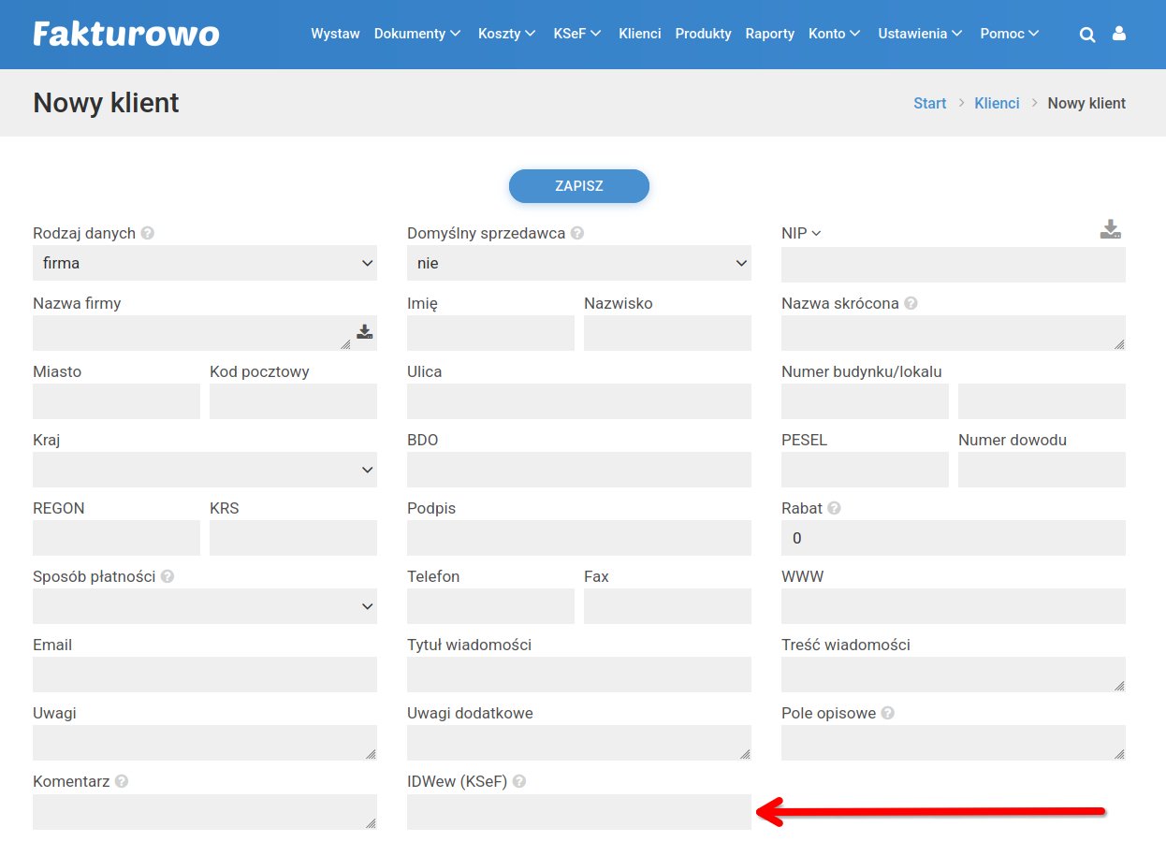This screenshot has height=856, width=1166.
Task: Open the search icon in navigation bar
Action: 1087,34
